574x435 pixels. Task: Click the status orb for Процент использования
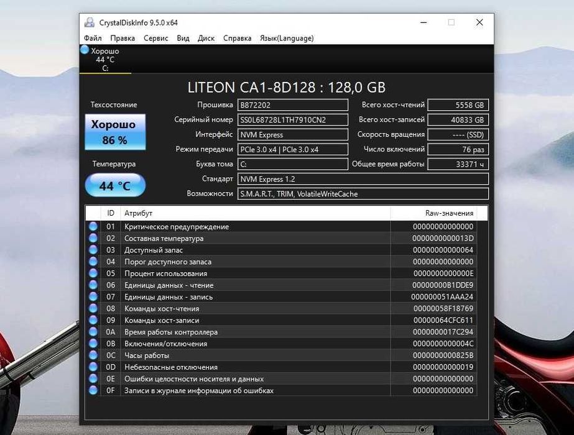(x=93, y=273)
